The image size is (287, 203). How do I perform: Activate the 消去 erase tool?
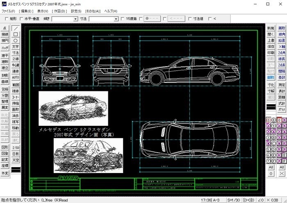tap(16, 116)
